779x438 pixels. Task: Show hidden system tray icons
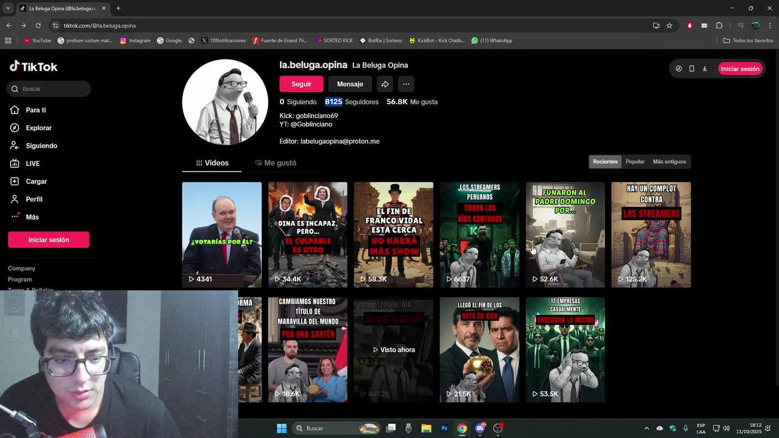[x=646, y=428]
